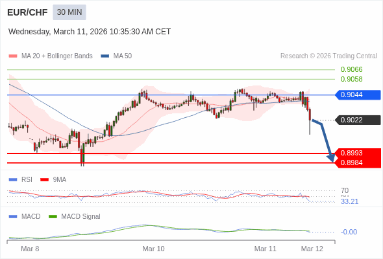
Task: Click the RSI legend swatch
Action: click(x=13, y=180)
